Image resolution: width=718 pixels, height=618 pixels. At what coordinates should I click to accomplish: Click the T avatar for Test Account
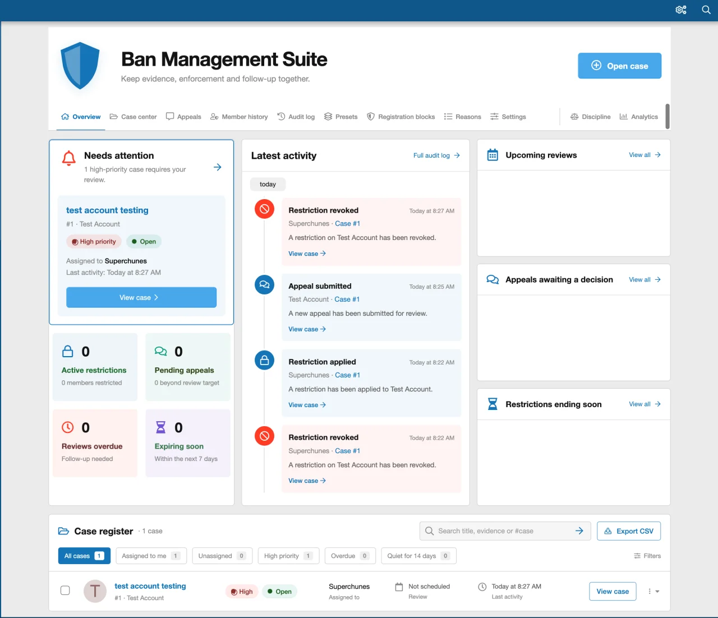(95, 591)
